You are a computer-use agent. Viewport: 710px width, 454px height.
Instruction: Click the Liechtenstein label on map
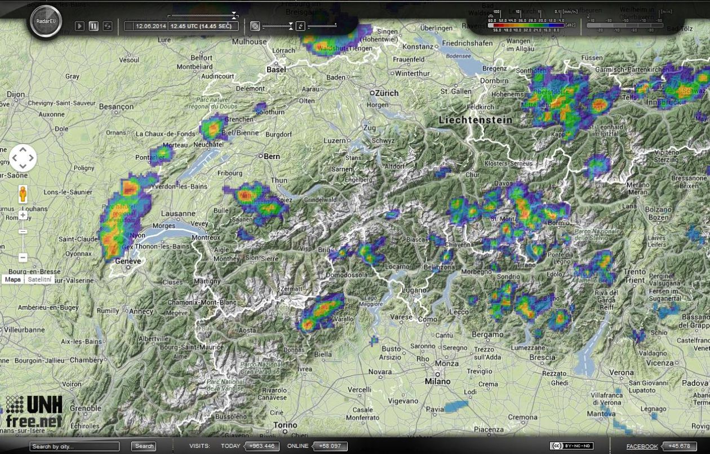476,120
